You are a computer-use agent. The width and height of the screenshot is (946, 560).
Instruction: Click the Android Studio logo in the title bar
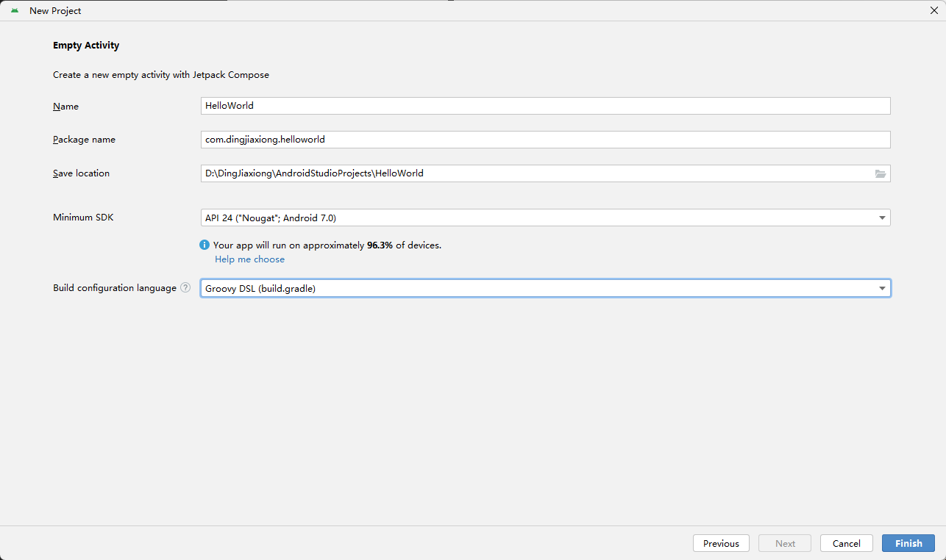pos(15,10)
